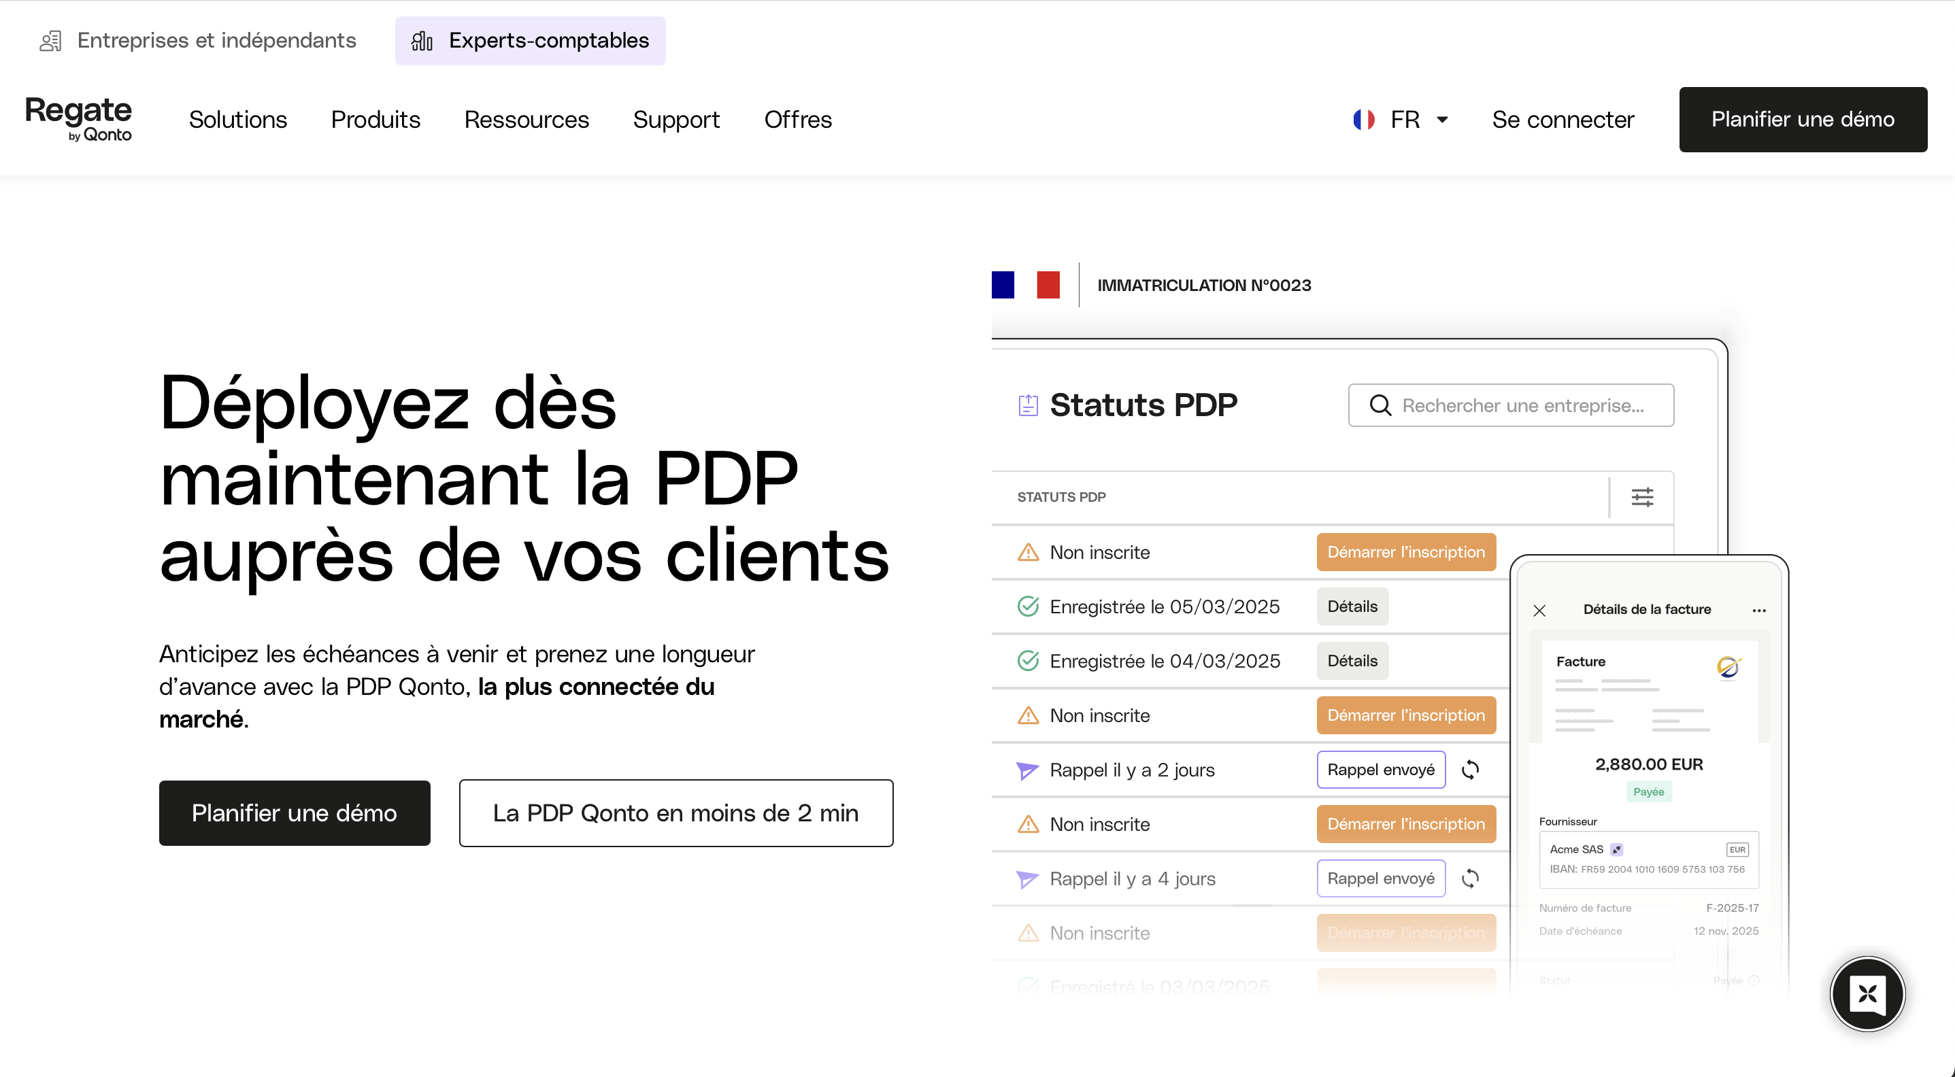Image resolution: width=1955 pixels, height=1077 pixels.
Task: Click the red flag color block
Action: click(x=1048, y=285)
